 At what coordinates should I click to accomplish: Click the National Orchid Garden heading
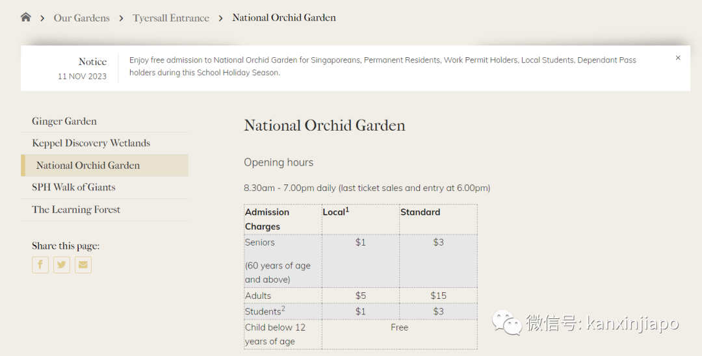pos(324,125)
